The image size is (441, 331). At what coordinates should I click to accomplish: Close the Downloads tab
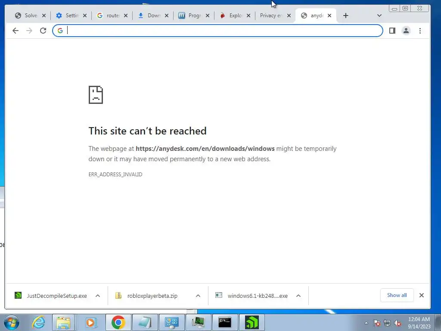pos(167,16)
